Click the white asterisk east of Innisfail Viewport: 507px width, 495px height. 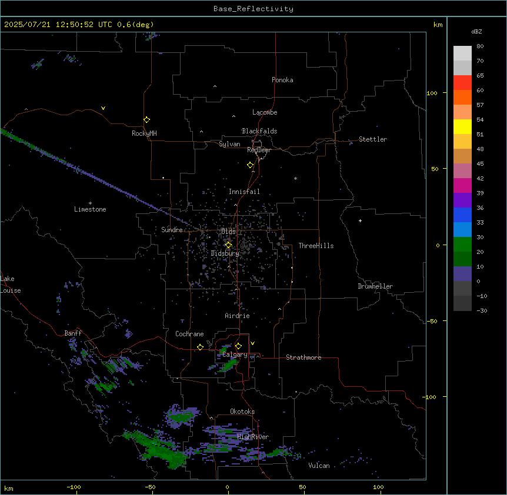pos(295,178)
